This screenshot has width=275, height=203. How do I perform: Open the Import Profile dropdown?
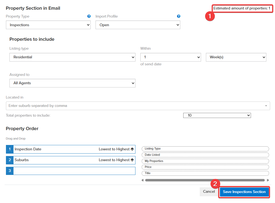click(138, 25)
